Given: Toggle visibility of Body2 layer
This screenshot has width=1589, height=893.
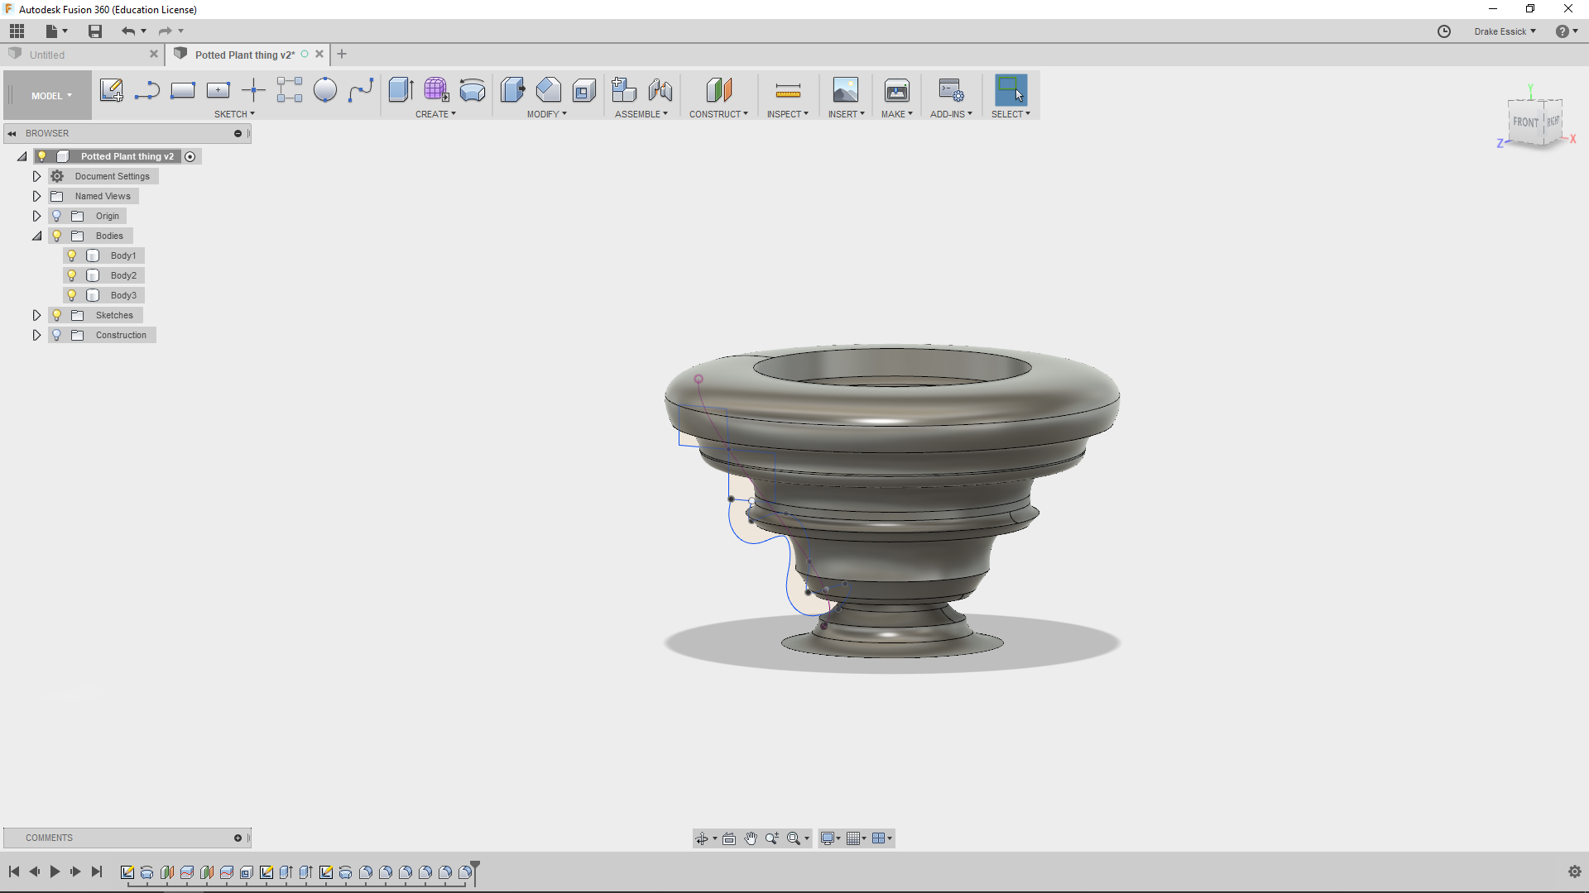Looking at the screenshot, I should pos(72,275).
